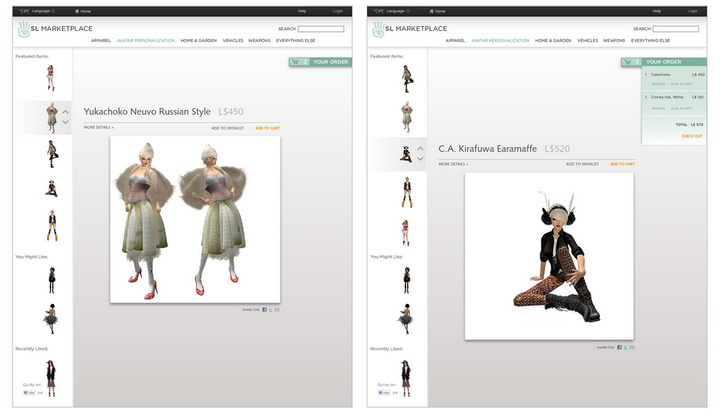
Task: Expand More Details for Yukachoko item
Action: point(99,127)
